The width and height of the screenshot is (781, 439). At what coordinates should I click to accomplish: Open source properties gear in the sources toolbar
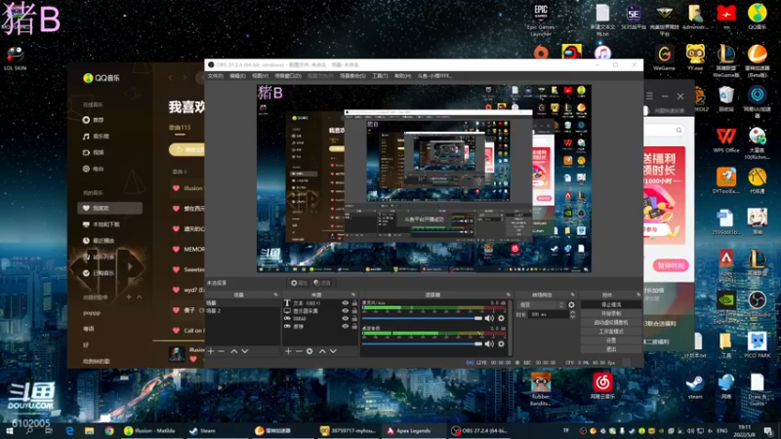[309, 351]
